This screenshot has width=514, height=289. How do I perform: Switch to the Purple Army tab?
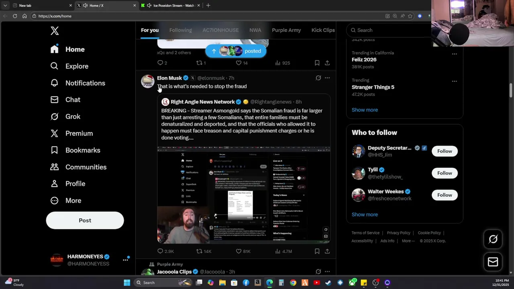[286, 30]
